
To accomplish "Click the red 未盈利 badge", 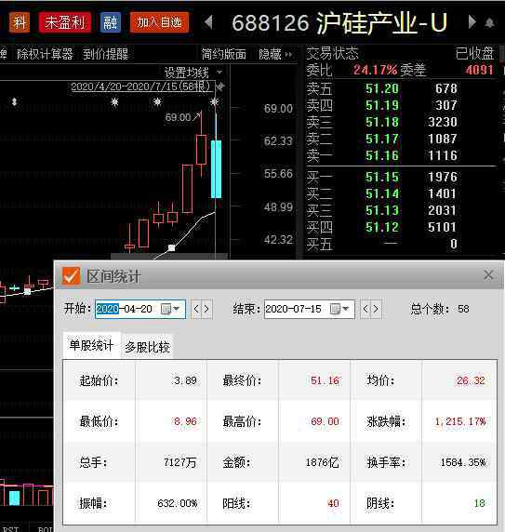I will (65, 22).
